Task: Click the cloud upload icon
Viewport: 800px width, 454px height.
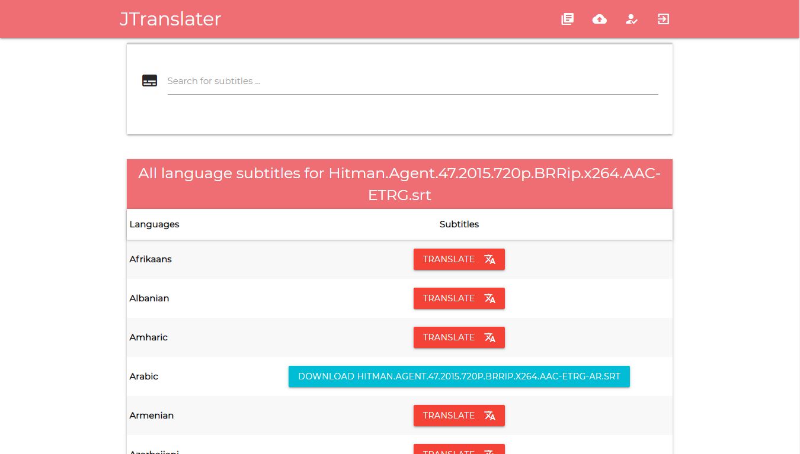Action: click(x=600, y=19)
